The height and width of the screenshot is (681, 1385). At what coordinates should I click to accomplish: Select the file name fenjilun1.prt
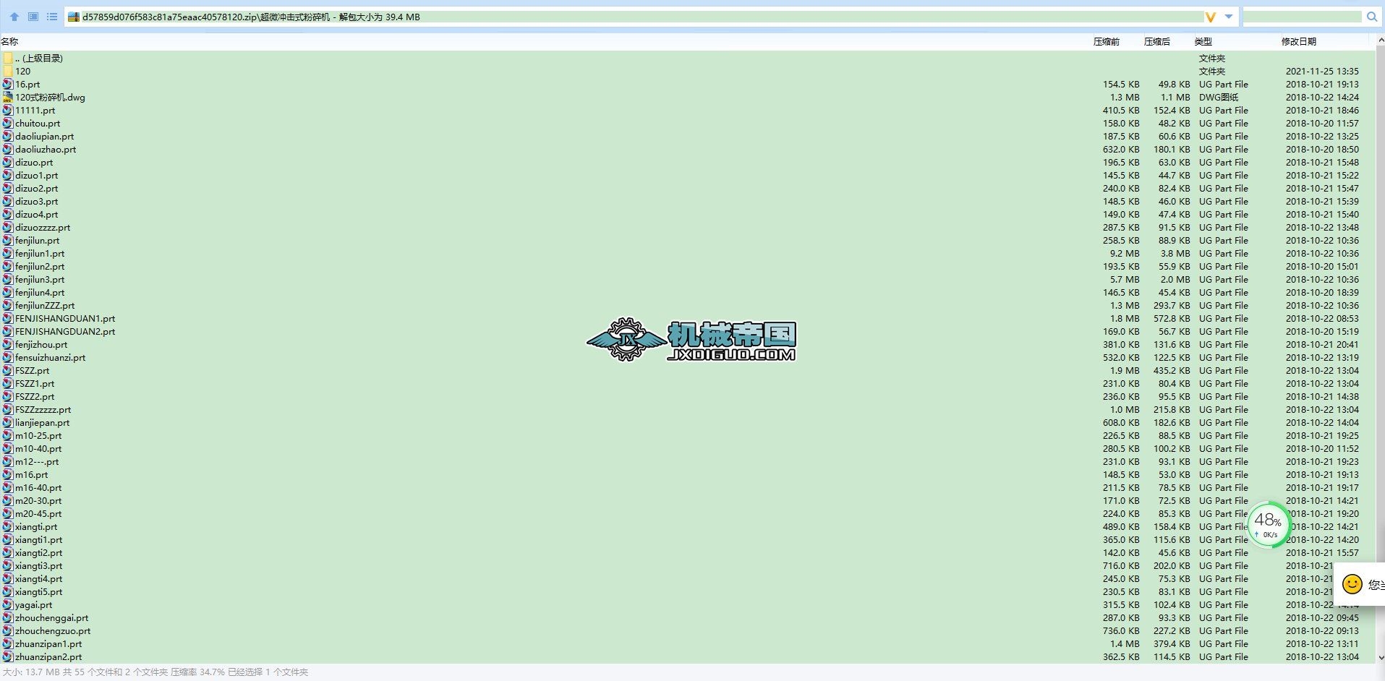[x=40, y=254]
